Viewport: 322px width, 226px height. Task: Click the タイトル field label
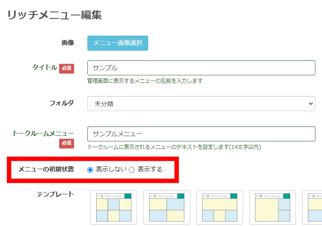[45, 67]
